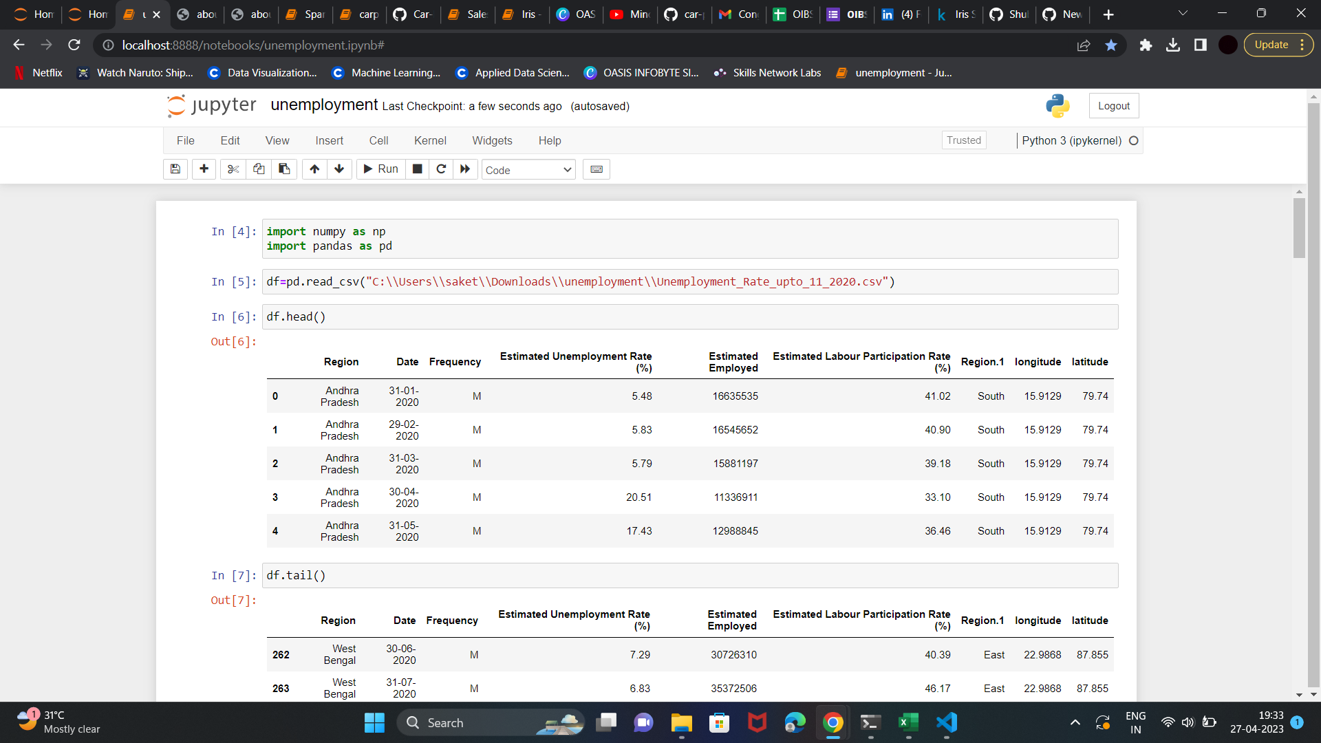Save the notebook using the save icon
This screenshot has height=743, width=1321.
175,169
